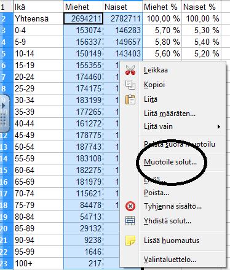230x270 pixels.
Task: Choose Leikkaa from the context menu
Action: tap(156, 70)
